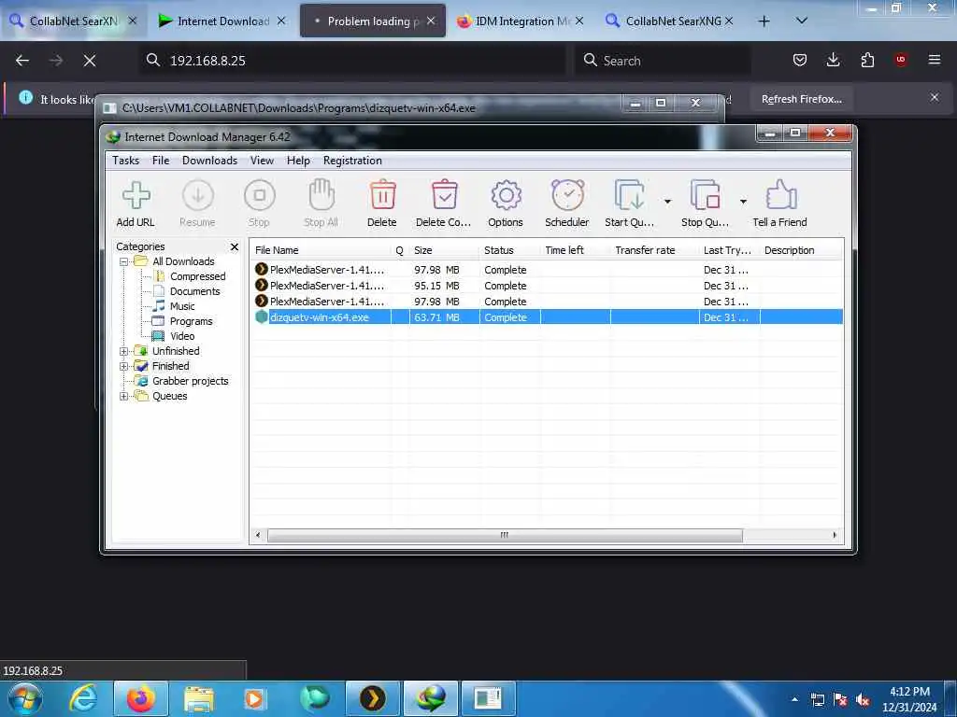Viewport: 957px width, 717px height.
Task: Switch to the Internet Download Firefox tab
Action: point(221,21)
